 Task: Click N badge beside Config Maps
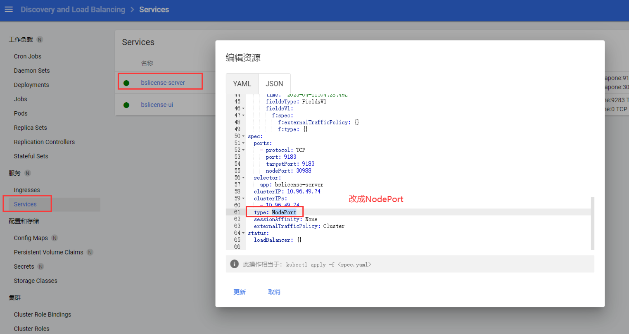pos(54,238)
